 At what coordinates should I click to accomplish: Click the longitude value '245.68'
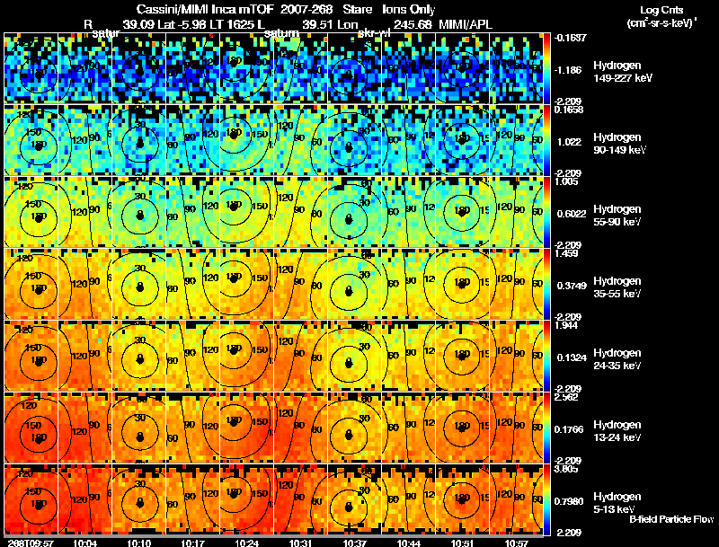click(413, 25)
